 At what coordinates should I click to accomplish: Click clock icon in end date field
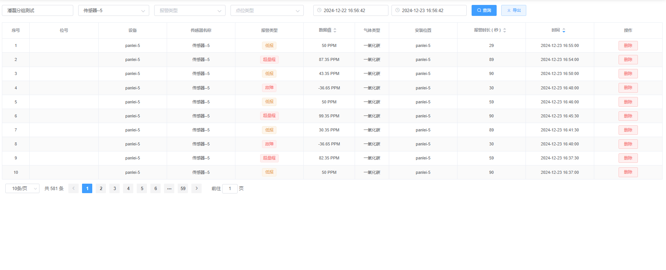point(398,11)
